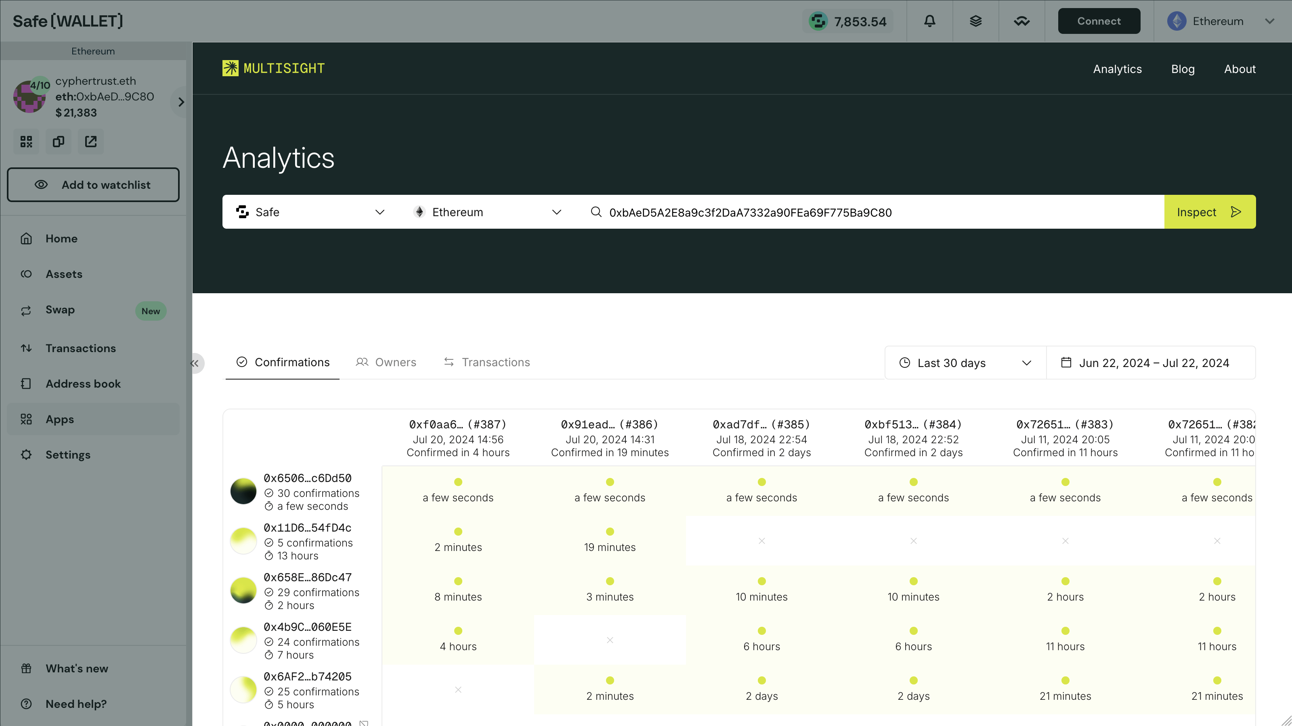Click the 7,853.54 Safe token balance
Screen dimensions: 1292x726
pos(847,21)
